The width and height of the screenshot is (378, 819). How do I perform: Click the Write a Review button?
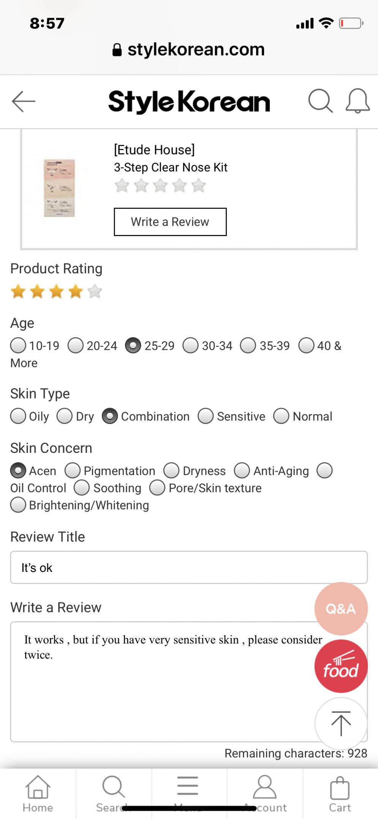pos(170,222)
